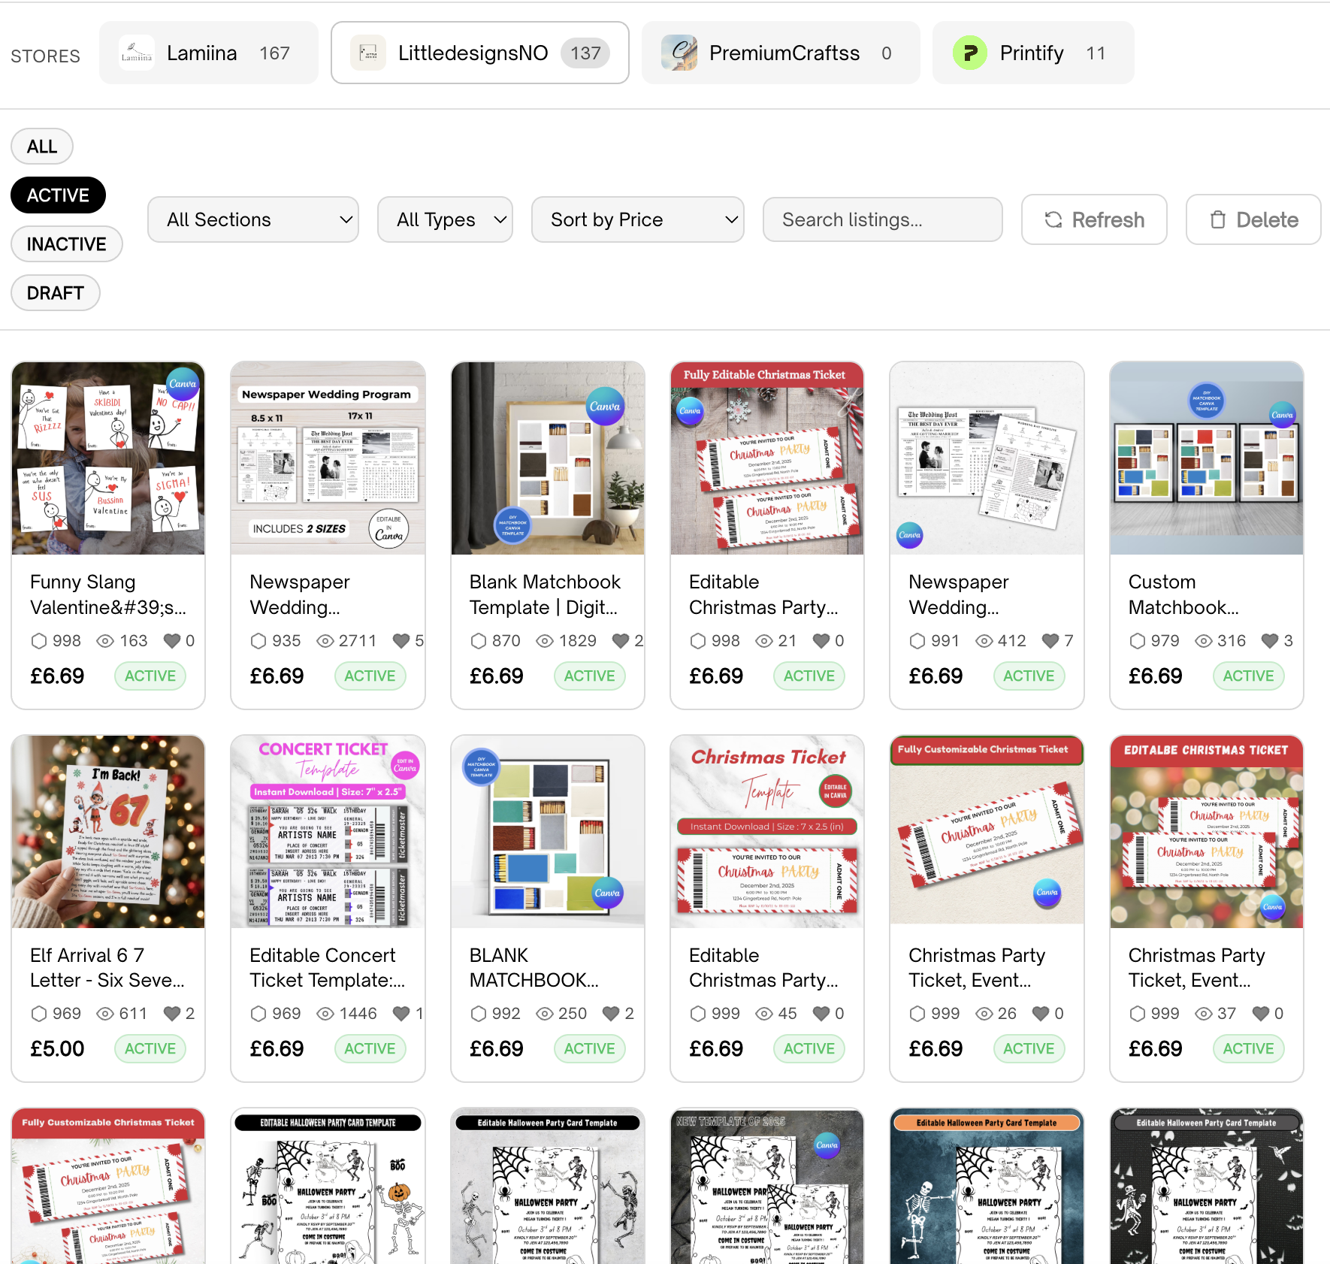Toggle the ALL listings filter
1330x1264 pixels.
pos(41,146)
